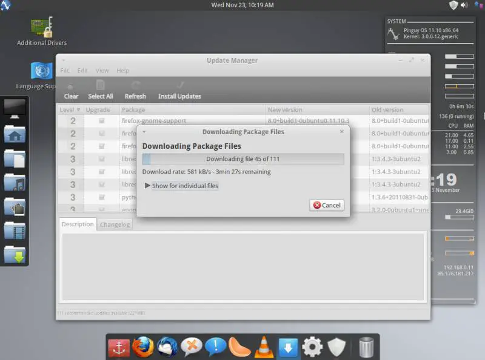The image size is (485, 360).
Task: Open VLC media player from the dock
Action: (x=264, y=347)
